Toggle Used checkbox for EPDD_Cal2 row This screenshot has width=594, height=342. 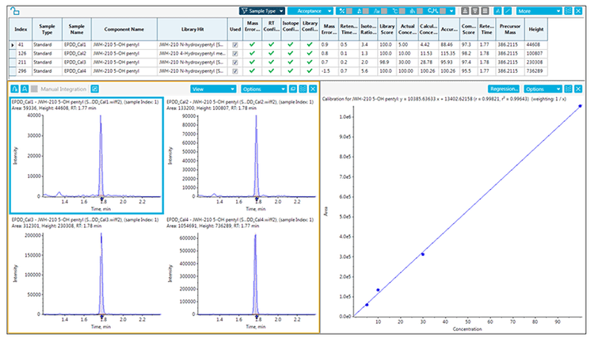pyautogui.click(x=234, y=54)
